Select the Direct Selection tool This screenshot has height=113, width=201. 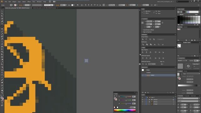coord(2,14)
